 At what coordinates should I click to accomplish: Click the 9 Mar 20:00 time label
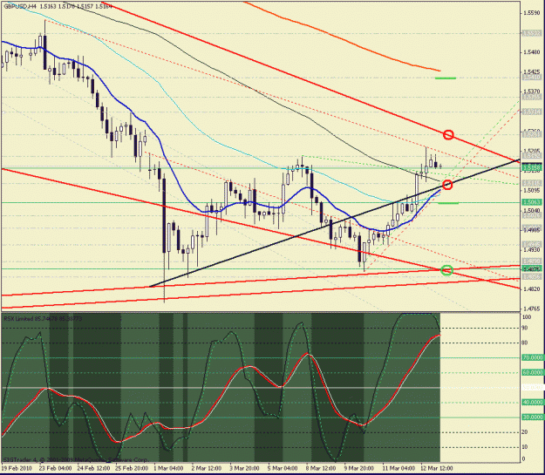coord(359,468)
